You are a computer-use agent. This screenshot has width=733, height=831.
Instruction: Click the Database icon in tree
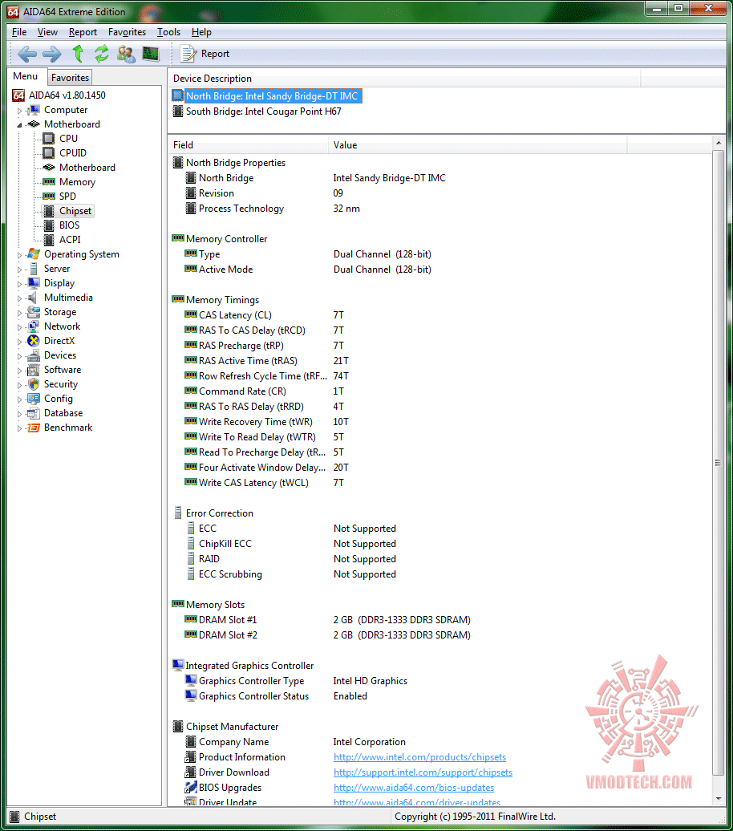(x=34, y=413)
